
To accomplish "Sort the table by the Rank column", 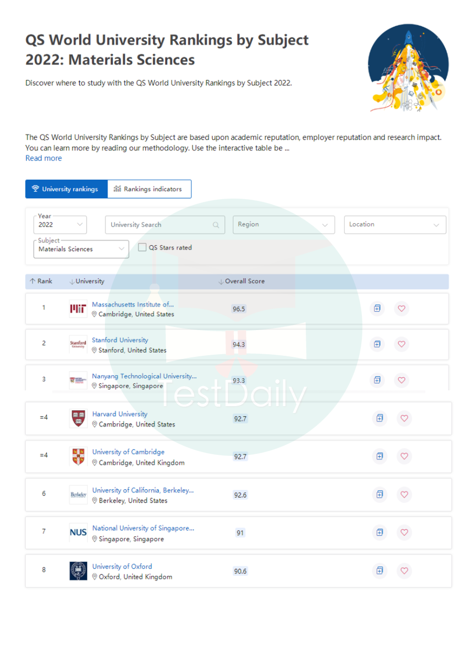I will click(41, 281).
